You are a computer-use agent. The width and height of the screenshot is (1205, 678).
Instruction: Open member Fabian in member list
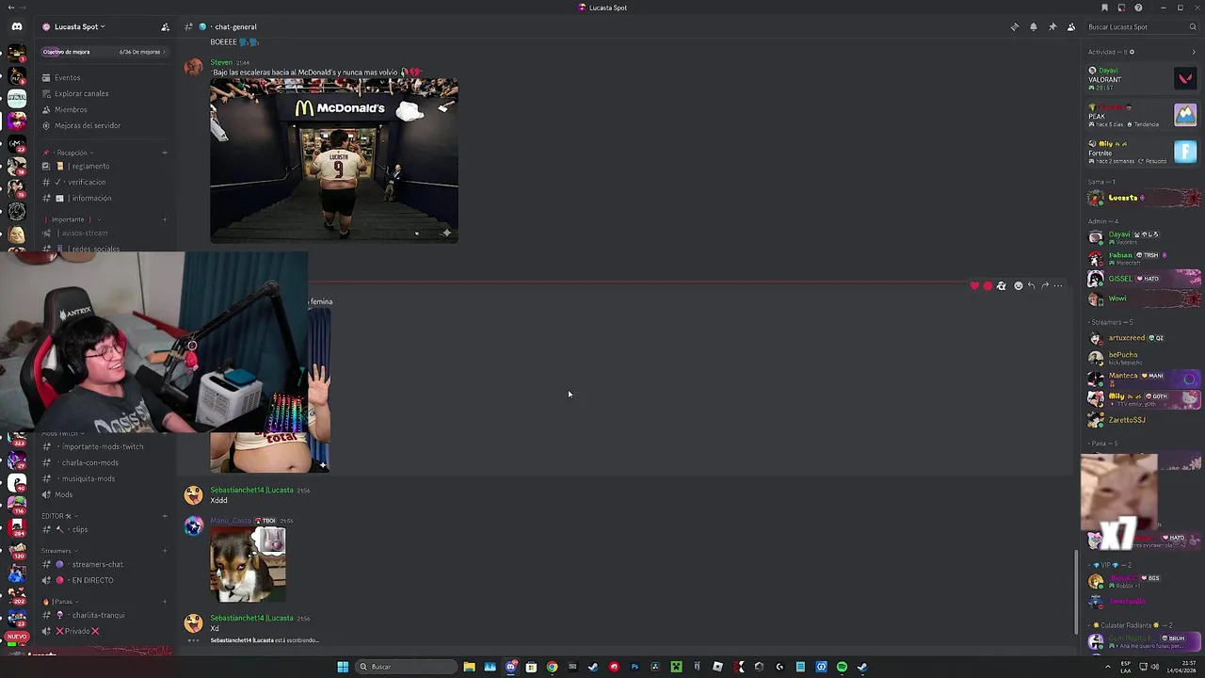coord(1143,257)
